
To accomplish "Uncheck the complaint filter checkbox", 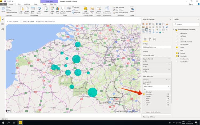I will (x=144, y=94).
